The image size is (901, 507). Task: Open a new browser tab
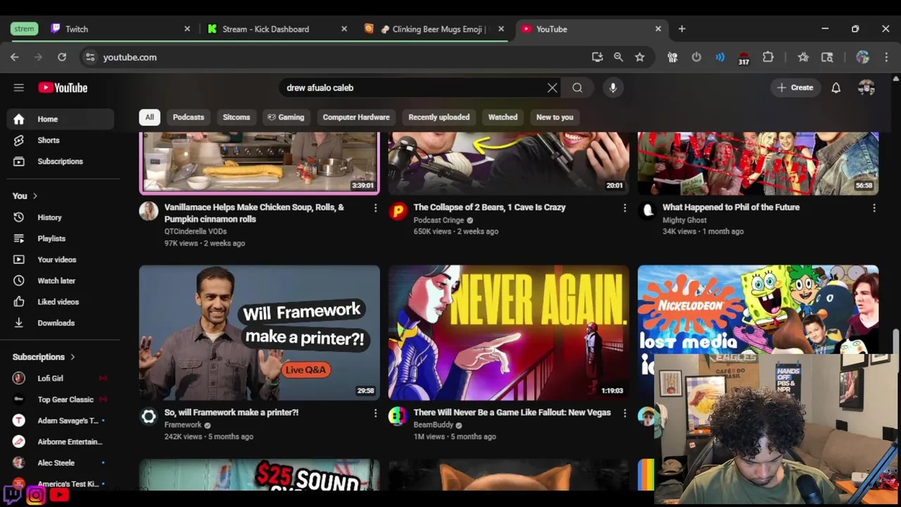(681, 29)
